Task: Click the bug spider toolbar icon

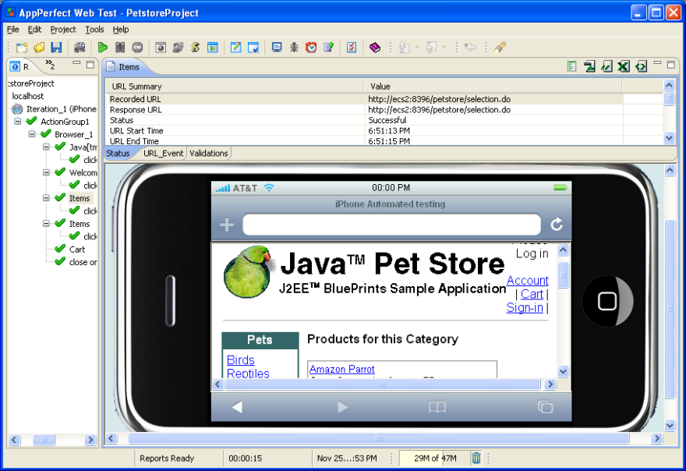Action: tap(294, 48)
